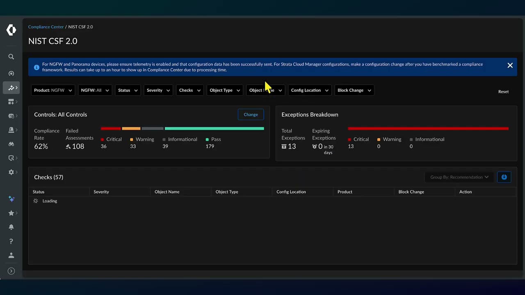The width and height of the screenshot is (525, 295).
Task: Click the Pass count 179
Action: (210, 146)
